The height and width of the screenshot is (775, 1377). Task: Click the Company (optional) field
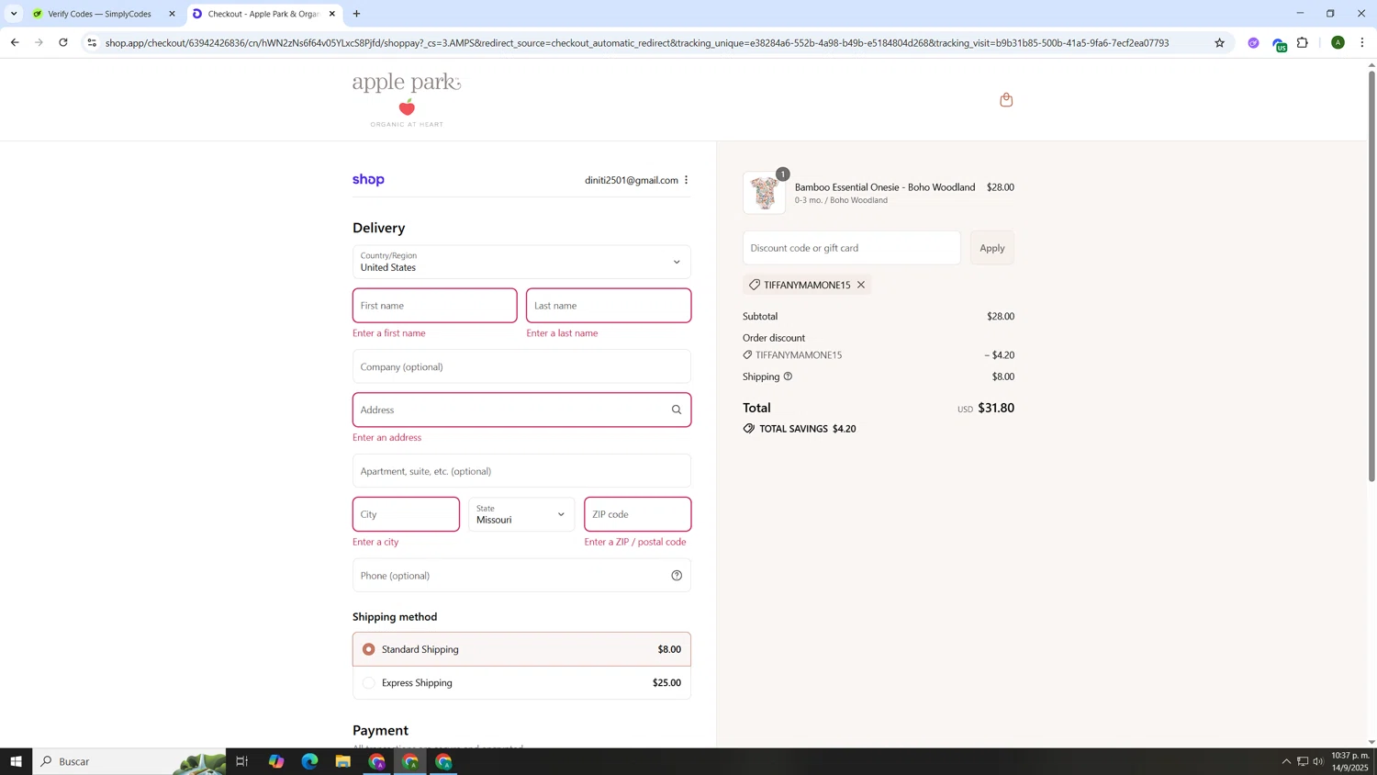(521, 366)
